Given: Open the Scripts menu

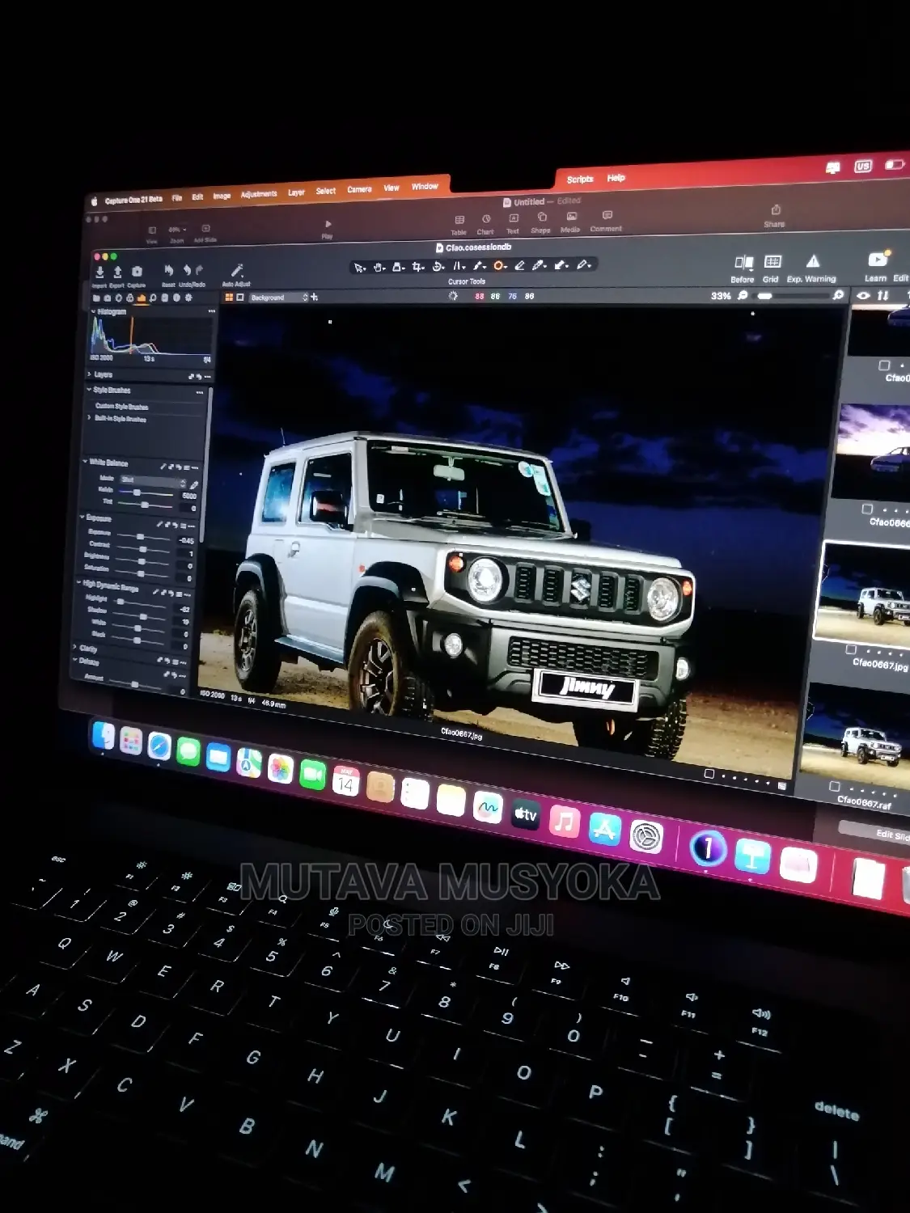Looking at the screenshot, I should (580, 180).
